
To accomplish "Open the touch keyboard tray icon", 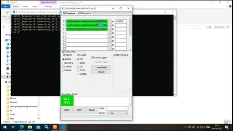I will click(202, 127).
